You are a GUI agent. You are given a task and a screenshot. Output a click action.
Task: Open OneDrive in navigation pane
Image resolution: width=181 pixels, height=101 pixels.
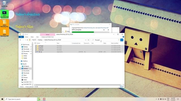tap(25, 61)
